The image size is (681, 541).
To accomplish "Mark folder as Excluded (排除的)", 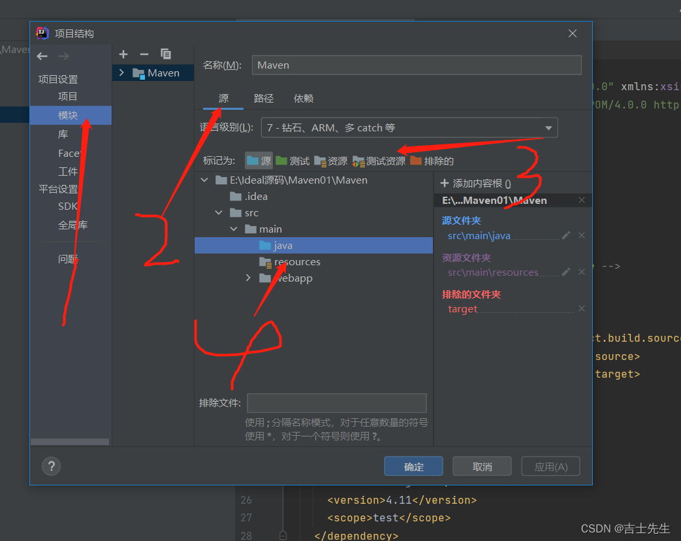I will point(432,161).
